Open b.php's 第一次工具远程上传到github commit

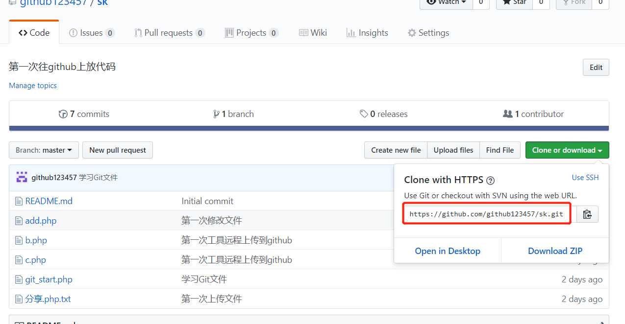[237, 240]
